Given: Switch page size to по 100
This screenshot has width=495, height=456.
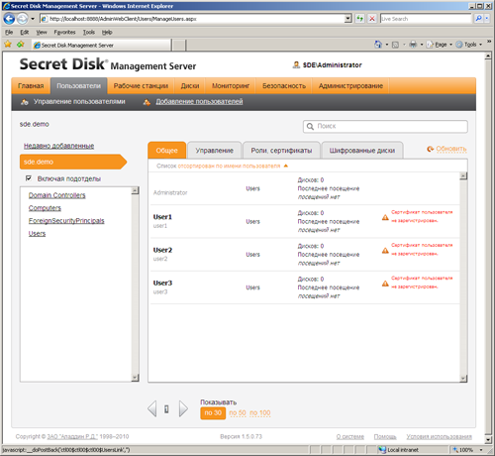Looking at the screenshot, I should coord(260,413).
